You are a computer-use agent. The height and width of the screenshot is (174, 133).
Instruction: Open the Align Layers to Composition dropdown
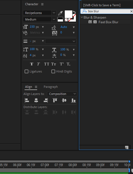point(62,94)
